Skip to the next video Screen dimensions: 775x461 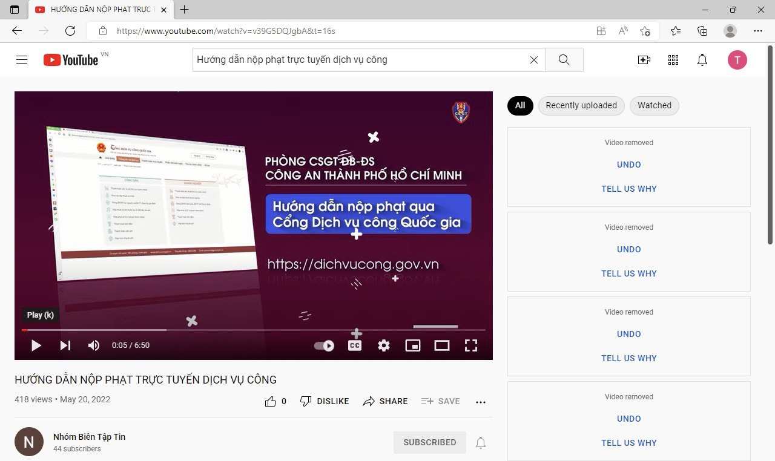[x=65, y=345]
